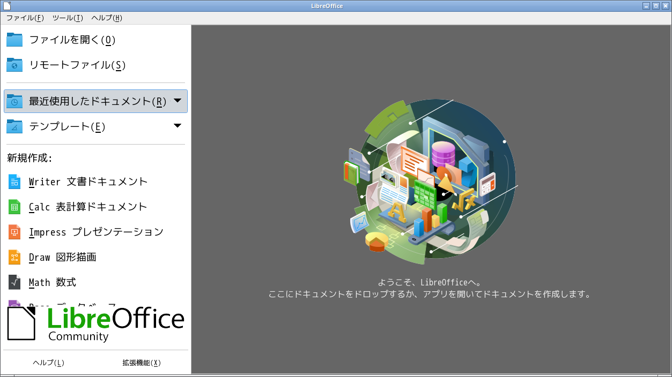Click the Writer document icon
Image resolution: width=672 pixels, height=377 pixels.
(14, 182)
